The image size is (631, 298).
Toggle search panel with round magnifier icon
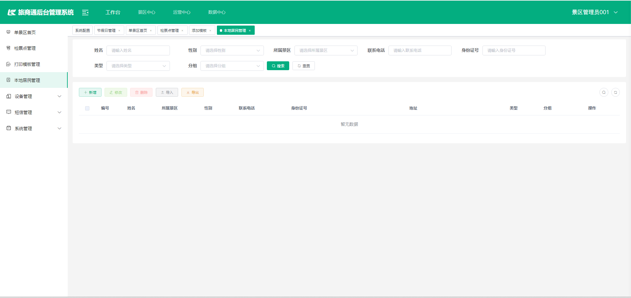(x=604, y=92)
